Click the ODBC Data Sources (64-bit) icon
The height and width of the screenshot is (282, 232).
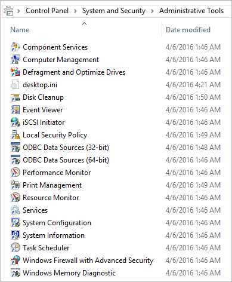tap(15, 160)
